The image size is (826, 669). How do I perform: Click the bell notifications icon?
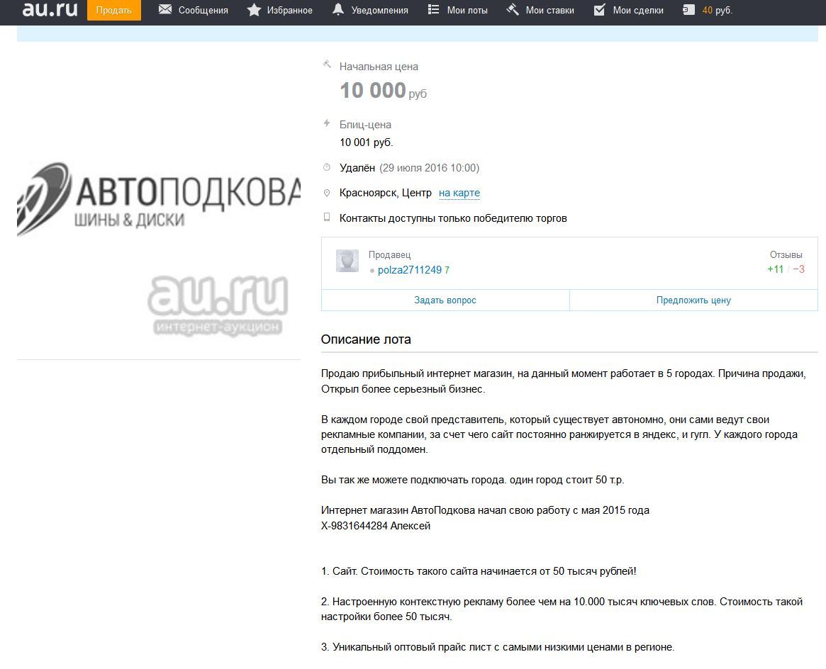tap(338, 9)
